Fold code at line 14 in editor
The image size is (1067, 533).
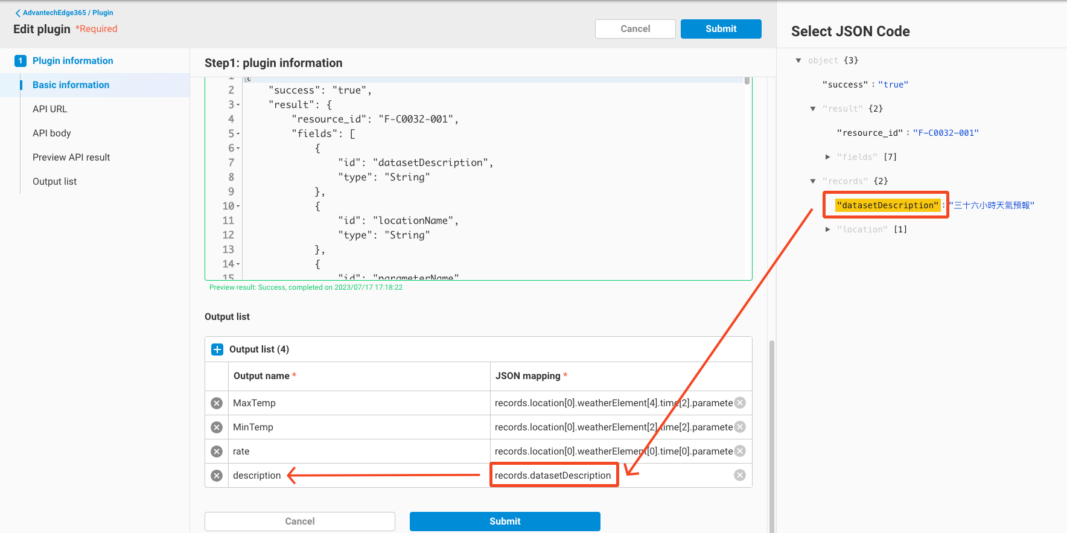pyautogui.click(x=238, y=264)
